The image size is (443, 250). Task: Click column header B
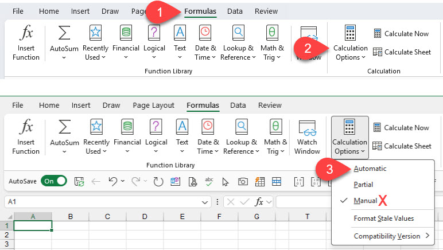pyautogui.click(x=70, y=216)
